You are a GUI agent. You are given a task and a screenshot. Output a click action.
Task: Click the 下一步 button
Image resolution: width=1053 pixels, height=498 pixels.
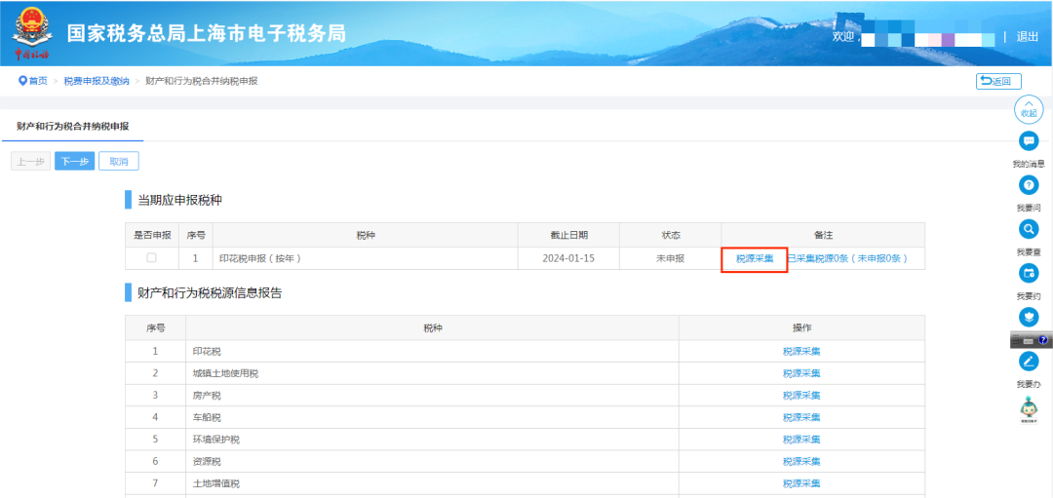tap(74, 162)
